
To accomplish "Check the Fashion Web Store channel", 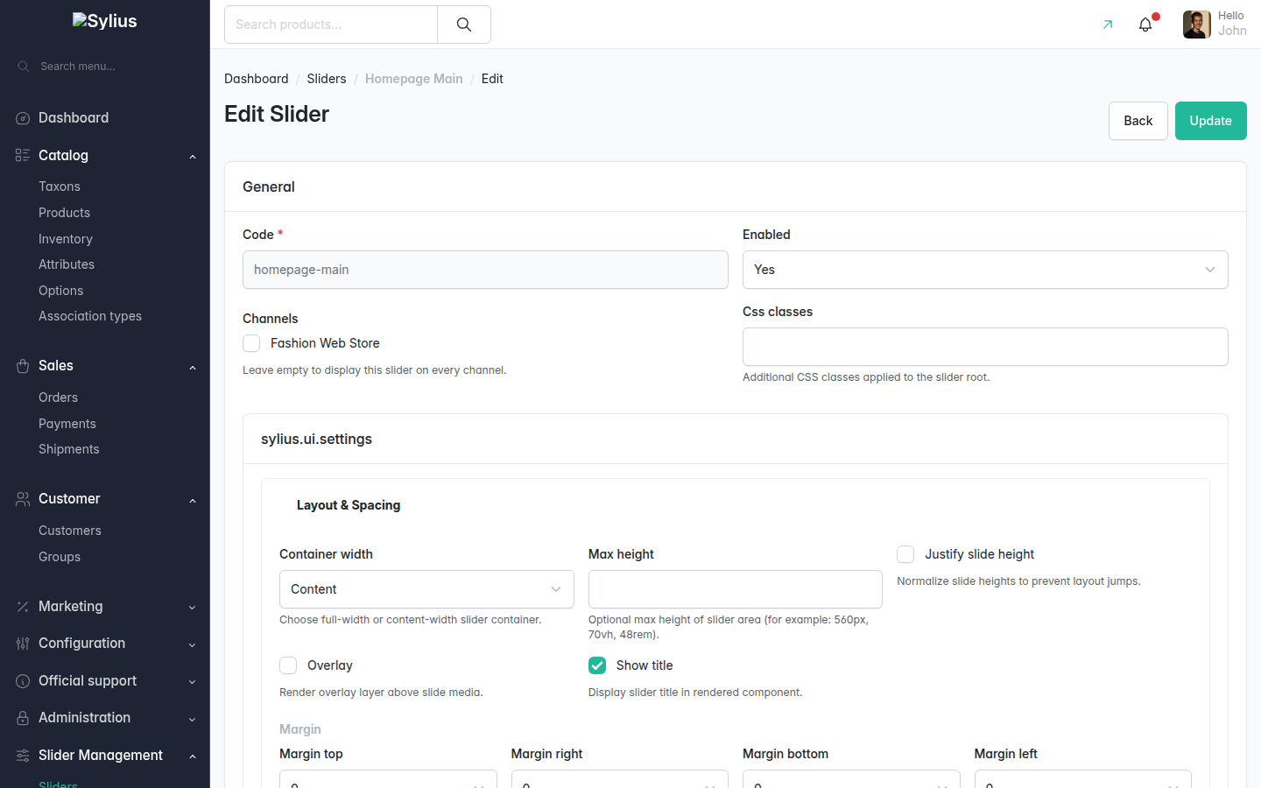I will point(251,343).
